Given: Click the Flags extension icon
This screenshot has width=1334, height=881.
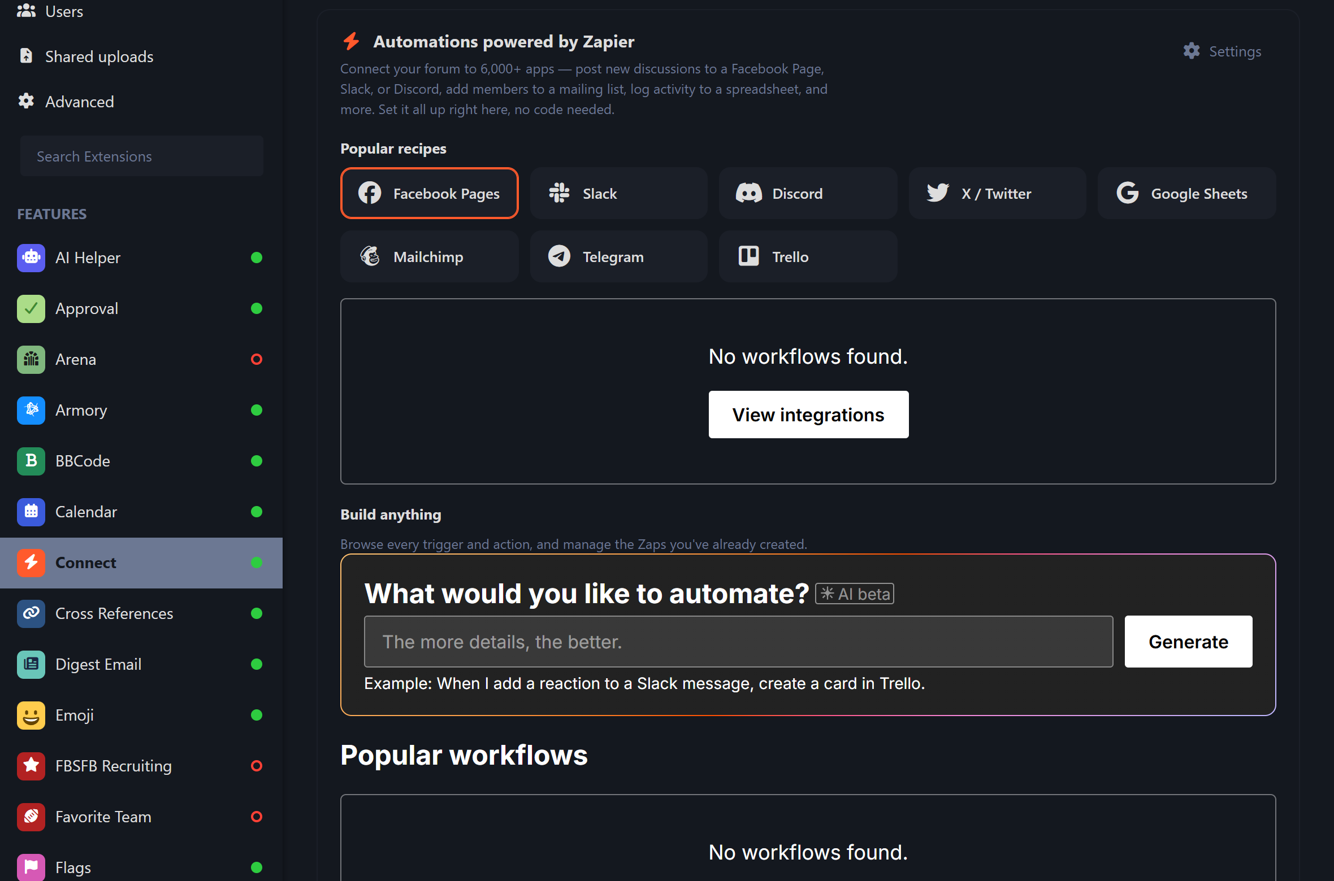Looking at the screenshot, I should (31, 867).
